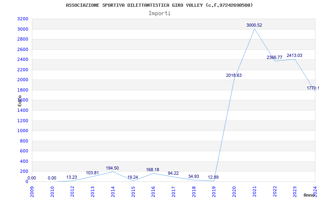Pick the year 2017 on the x-axis
The image size is (319, 199).
pyautogui.click(x=173, y=192)
